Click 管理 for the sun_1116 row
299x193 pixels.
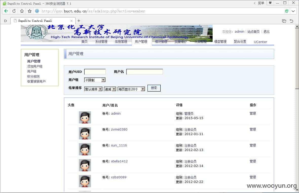253,145
